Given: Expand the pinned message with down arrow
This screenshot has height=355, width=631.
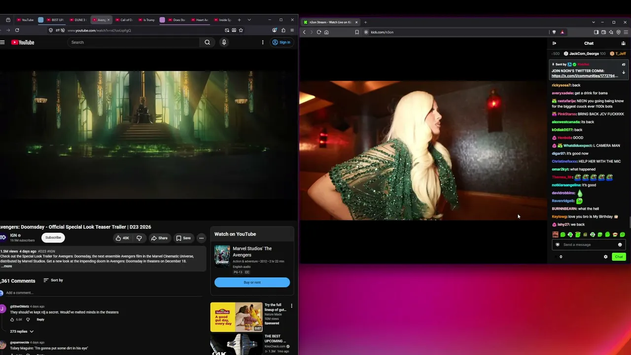Looking at the screenshot, I should click(624, 72).
